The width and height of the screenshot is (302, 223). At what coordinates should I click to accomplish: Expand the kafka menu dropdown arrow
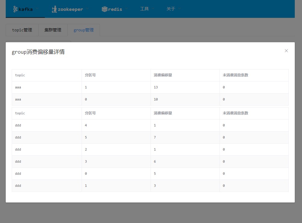click(37, 9)
